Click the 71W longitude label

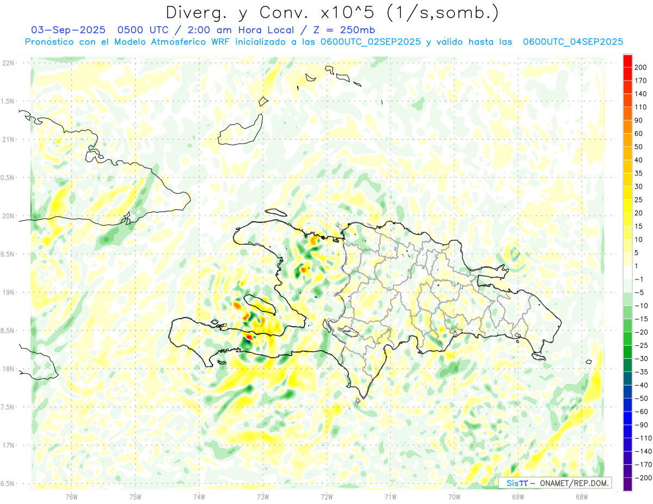click(x=390, y=497)
